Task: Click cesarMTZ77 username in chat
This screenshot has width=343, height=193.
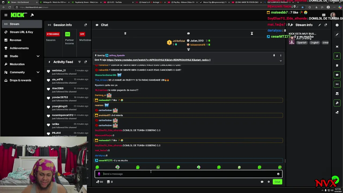Action: [x=105, y=161]
